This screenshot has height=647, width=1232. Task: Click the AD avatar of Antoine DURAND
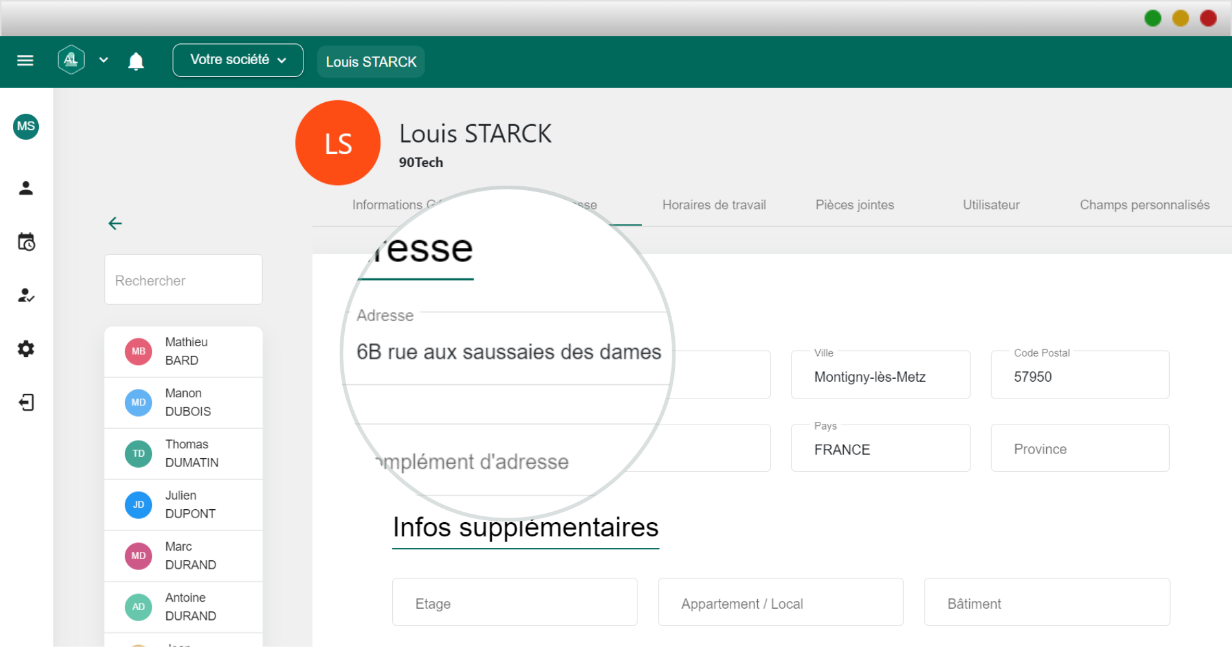click(x=138, y=607)
